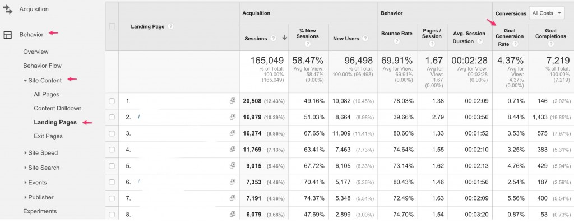Click help icon next to New Users header
The width and height of the screenshot is (574, 223).
[x=365, y=38]
